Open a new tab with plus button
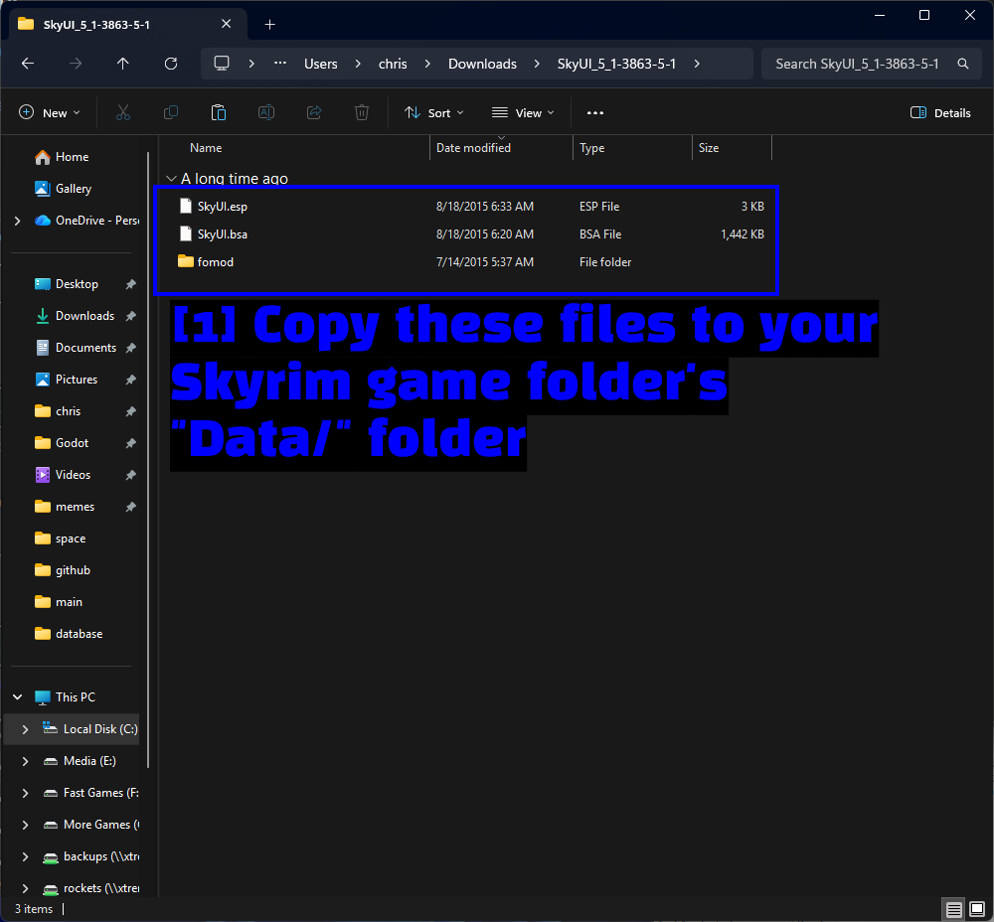Screen dimensions: 994x922 pyautogui.click(x=270, y=24)
